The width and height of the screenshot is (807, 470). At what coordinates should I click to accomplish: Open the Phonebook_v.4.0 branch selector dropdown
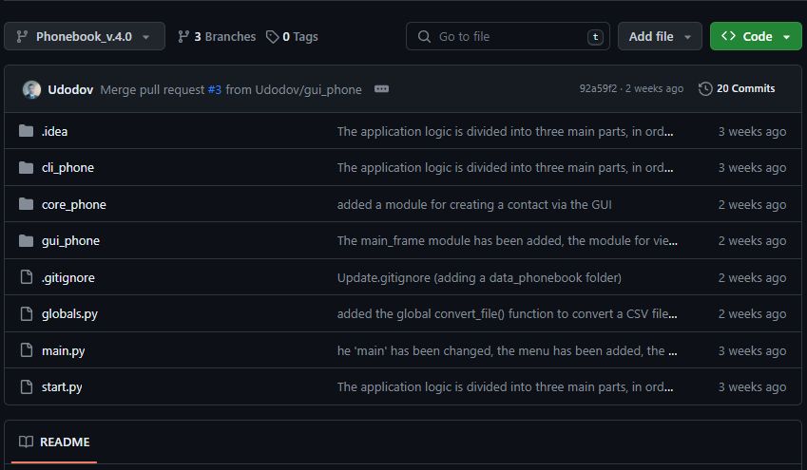point(85,36)
